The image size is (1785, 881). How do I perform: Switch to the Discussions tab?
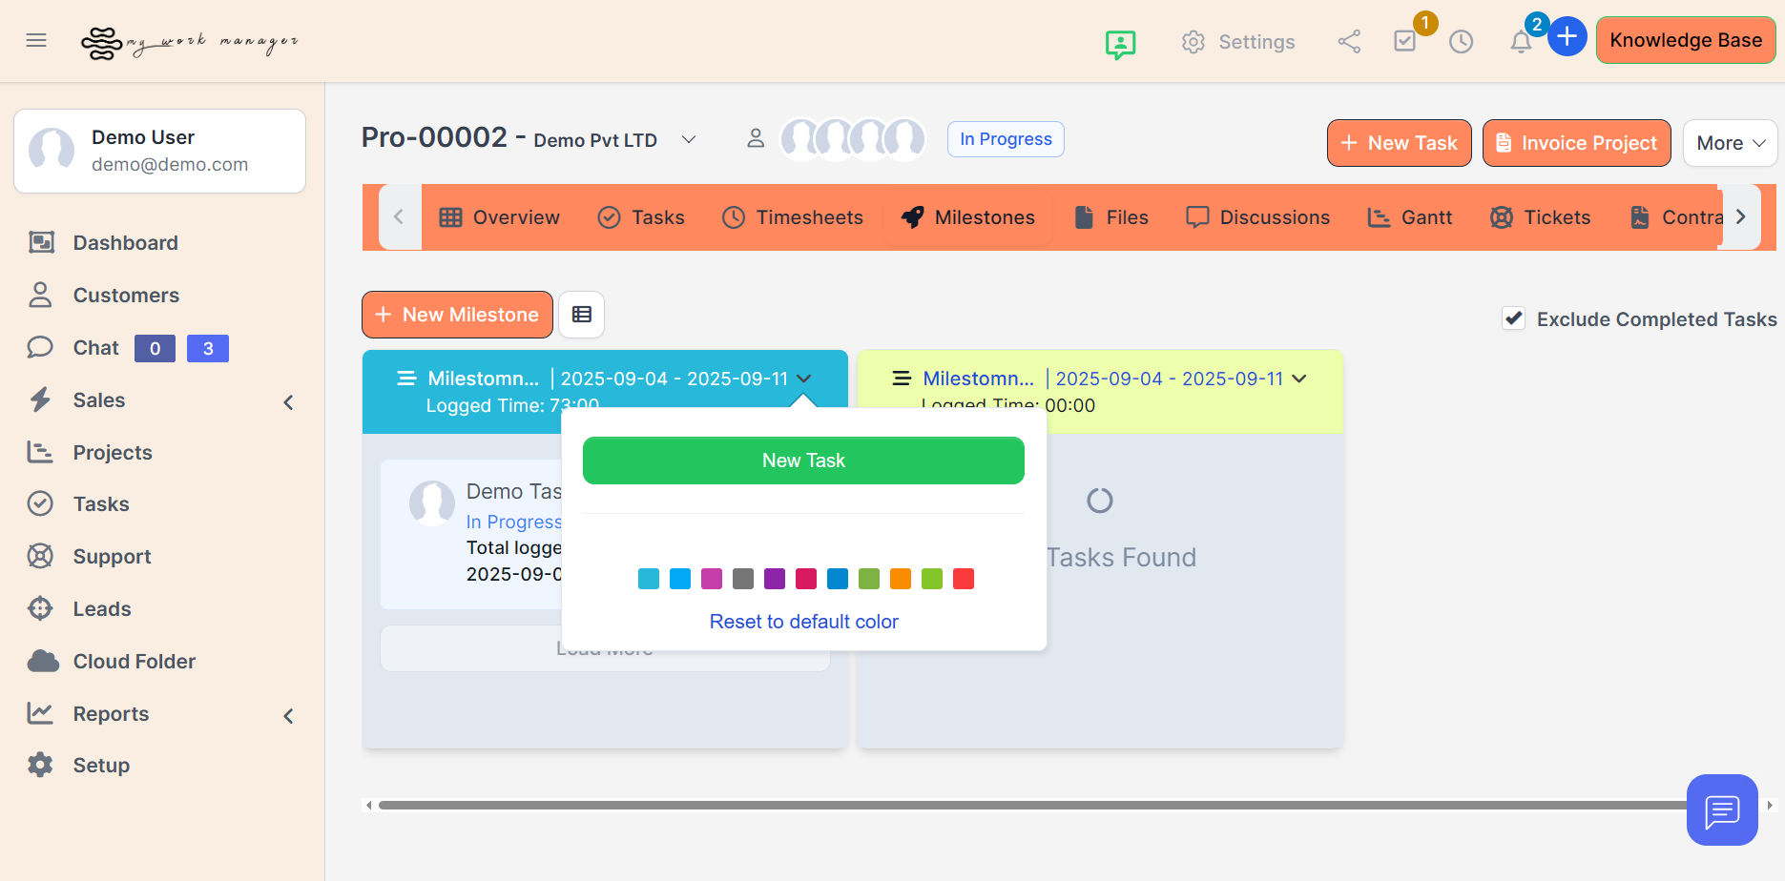pyautogui.click(x=1257, y=217)
